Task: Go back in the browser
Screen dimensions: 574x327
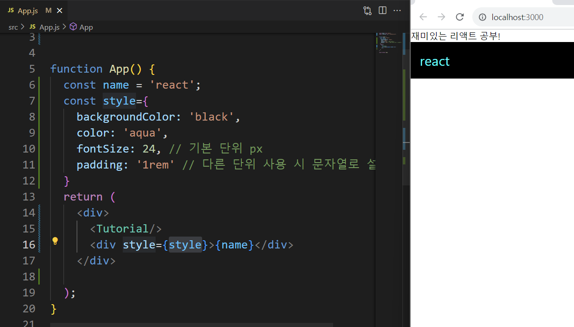Action: 423,17
